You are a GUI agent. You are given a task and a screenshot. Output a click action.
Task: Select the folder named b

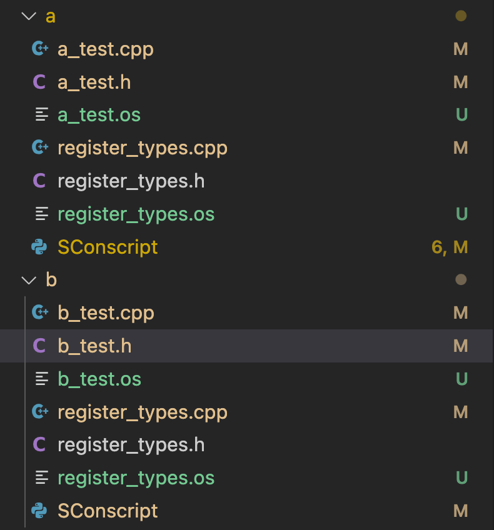(x=51, y=280)
